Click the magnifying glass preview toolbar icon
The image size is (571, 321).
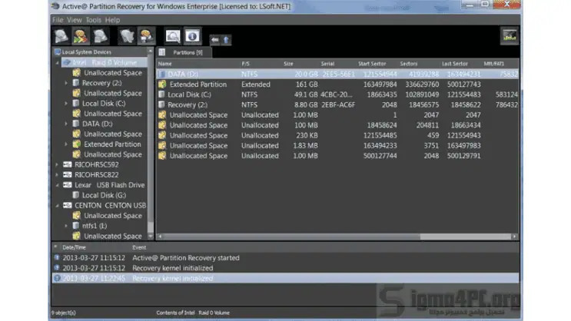click(172, 36)
